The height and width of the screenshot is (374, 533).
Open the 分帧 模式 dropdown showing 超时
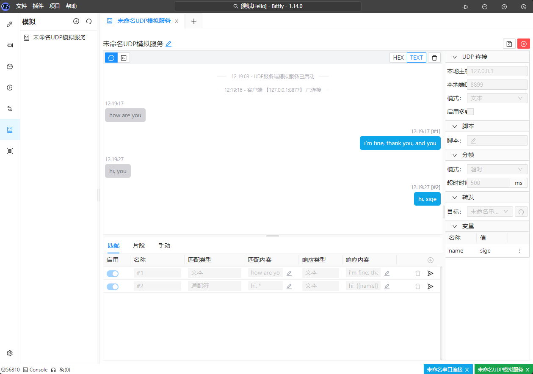(x=497, y=169)
